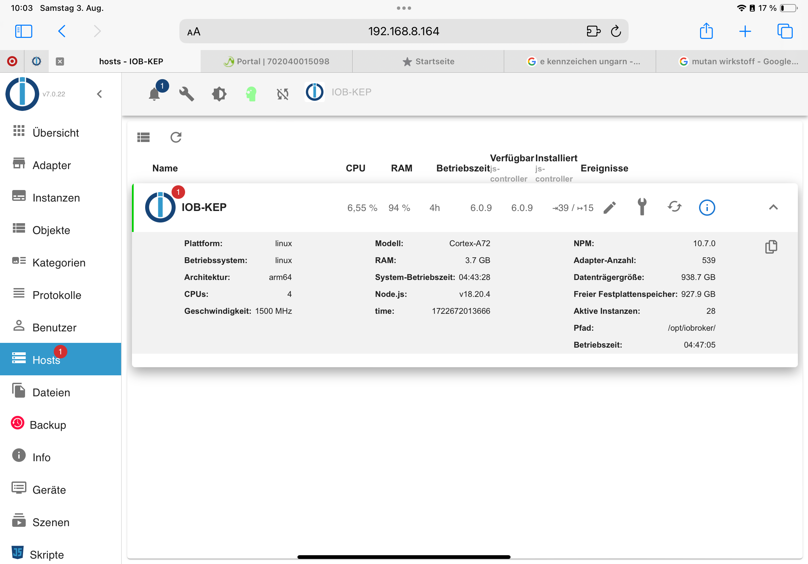Click the address bar field
This screenshot has height=564, width=808.
pos(403,31)
